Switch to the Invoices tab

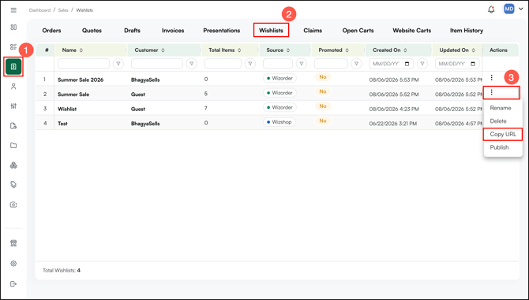(x=173, y=30)
